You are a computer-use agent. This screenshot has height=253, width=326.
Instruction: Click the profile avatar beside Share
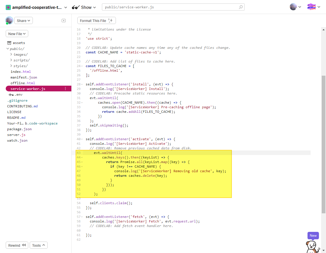coord(9,21)
